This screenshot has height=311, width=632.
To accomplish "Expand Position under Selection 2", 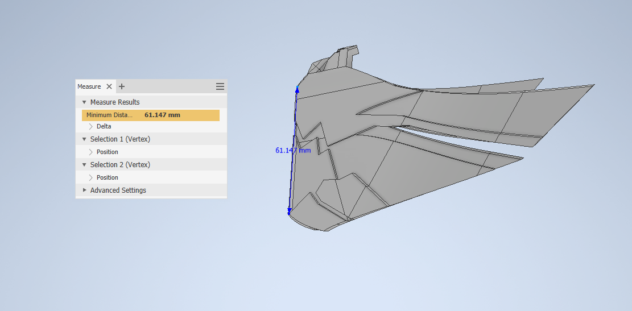I will pyautogui.click(x=90, y=177).
